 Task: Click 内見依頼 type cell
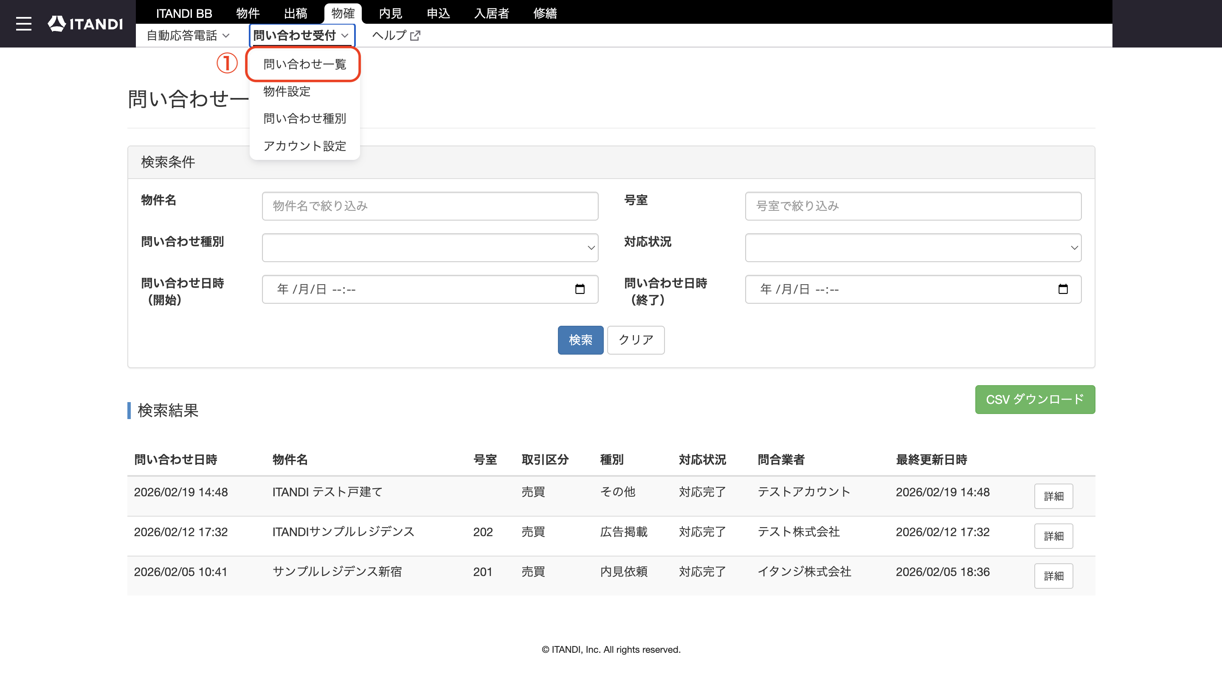[624, 571]
